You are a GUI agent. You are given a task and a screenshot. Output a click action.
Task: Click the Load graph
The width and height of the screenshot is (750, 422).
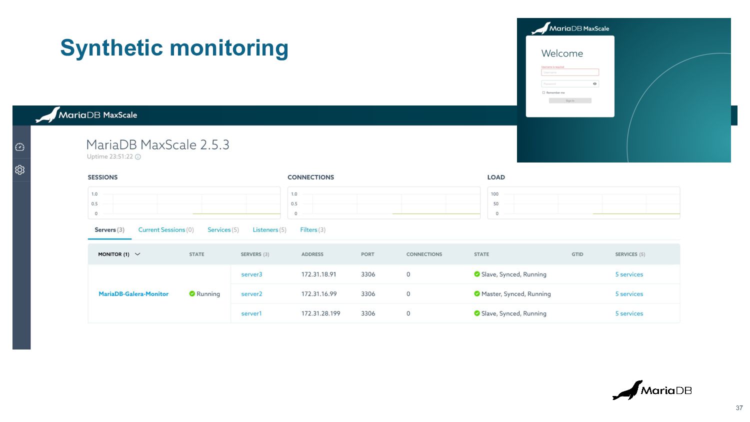click(584, 203)
